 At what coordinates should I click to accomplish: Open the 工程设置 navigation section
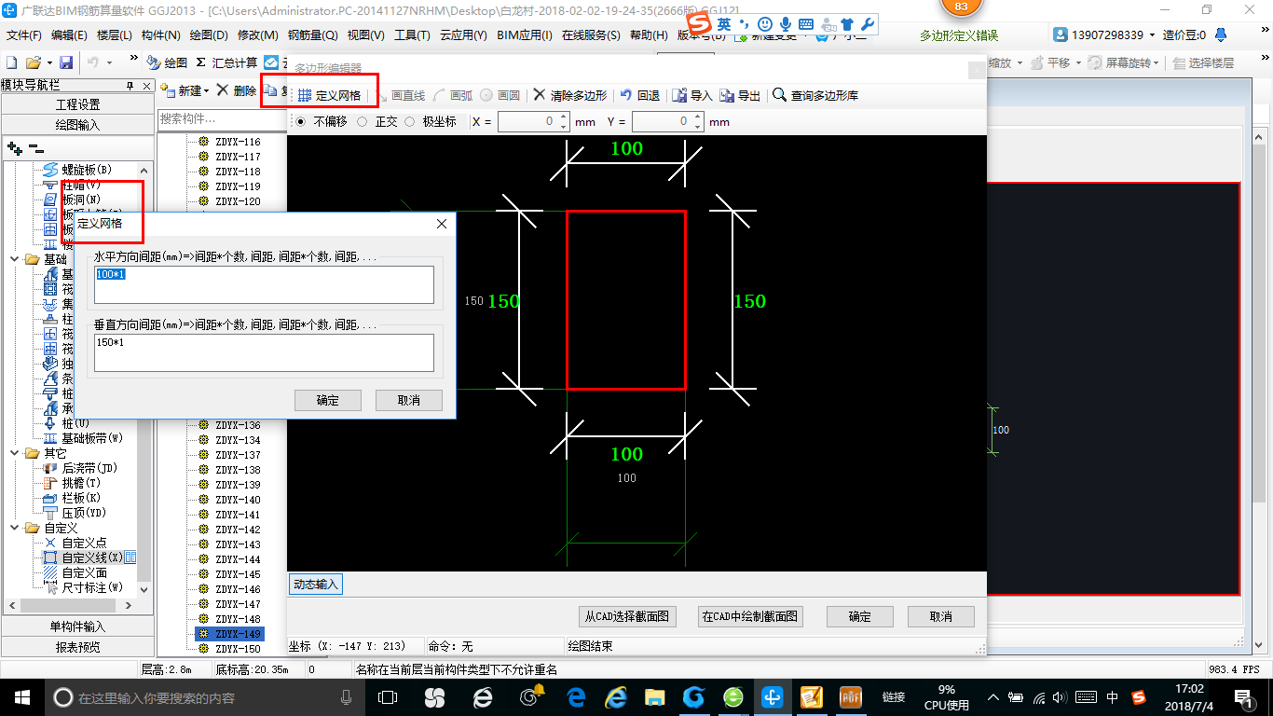point(77,104)
